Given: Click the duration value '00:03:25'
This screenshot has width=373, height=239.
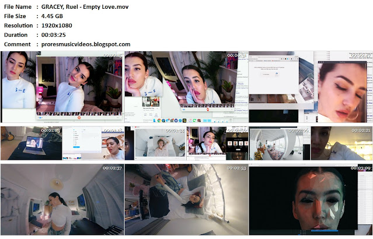Looking at the screenshot, I should tap(54, 35).
